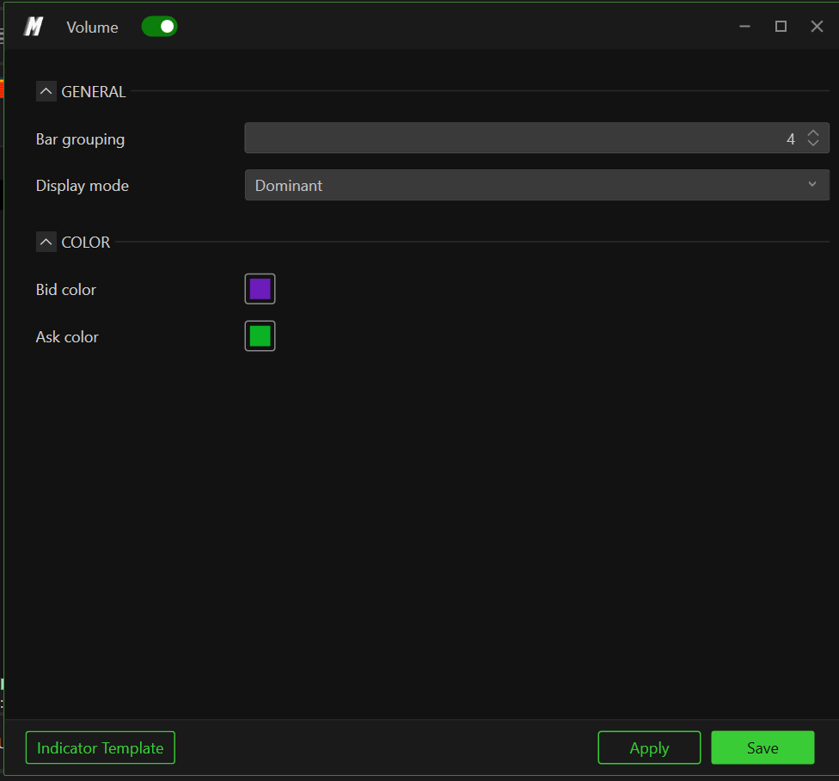Close the Volume settings dialog
Screen dimensions: 839x781
click(x=817, y=26)
